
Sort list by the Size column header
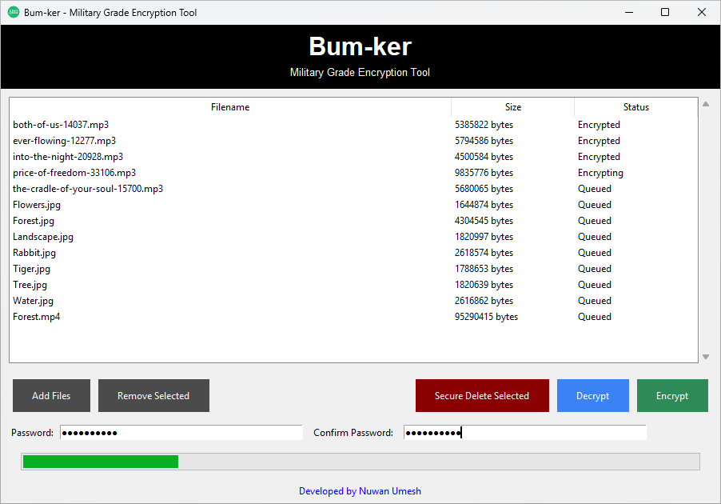coord(512,107)
